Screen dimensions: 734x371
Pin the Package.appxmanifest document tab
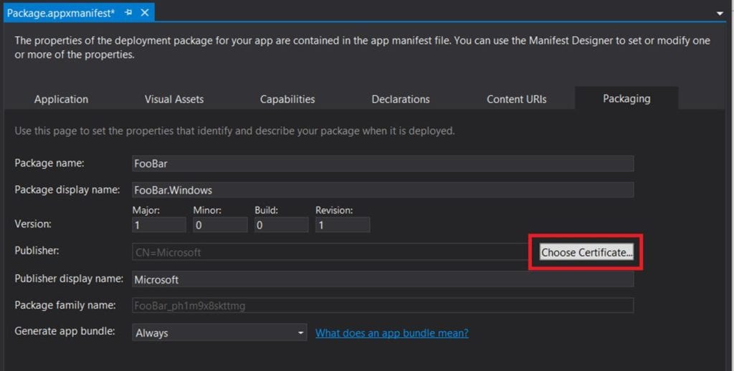pyautogui.click(x=128, y=13)
